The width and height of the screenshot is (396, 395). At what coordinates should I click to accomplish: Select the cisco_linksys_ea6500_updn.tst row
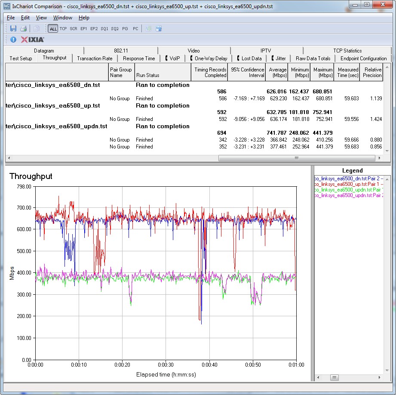pos(194,127)
